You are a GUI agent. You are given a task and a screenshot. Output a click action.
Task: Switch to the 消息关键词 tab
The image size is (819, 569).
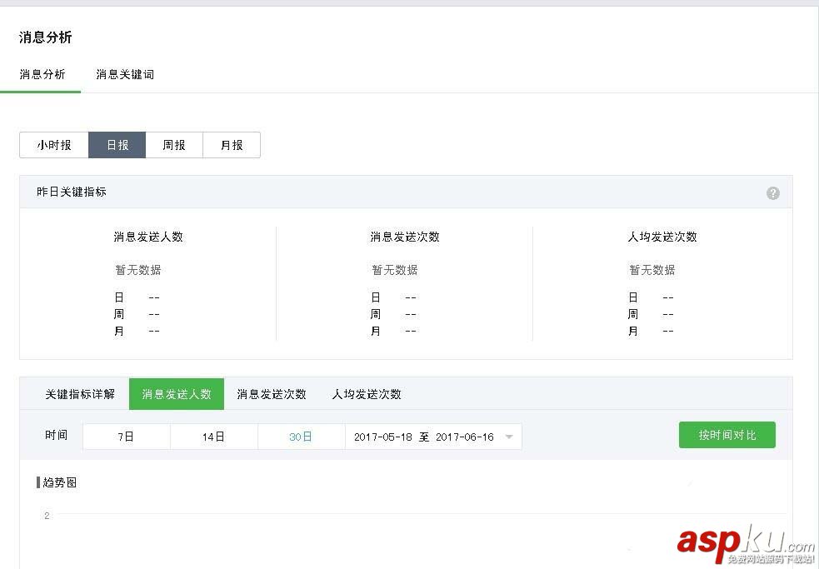point(123,74)
